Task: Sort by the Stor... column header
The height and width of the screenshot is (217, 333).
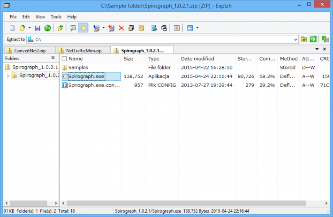Action: 245,59
